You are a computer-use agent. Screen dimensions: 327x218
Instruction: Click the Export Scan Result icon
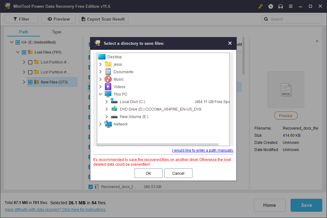tap(83, 19)
